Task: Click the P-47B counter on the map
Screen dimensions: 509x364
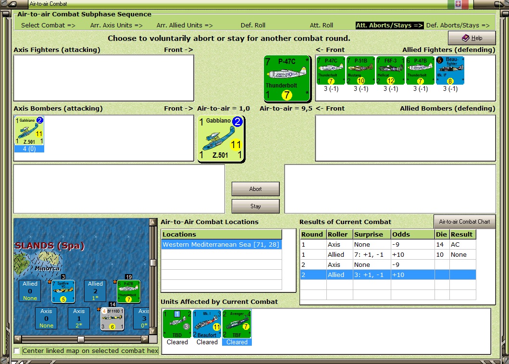Action: coord(129,291)
